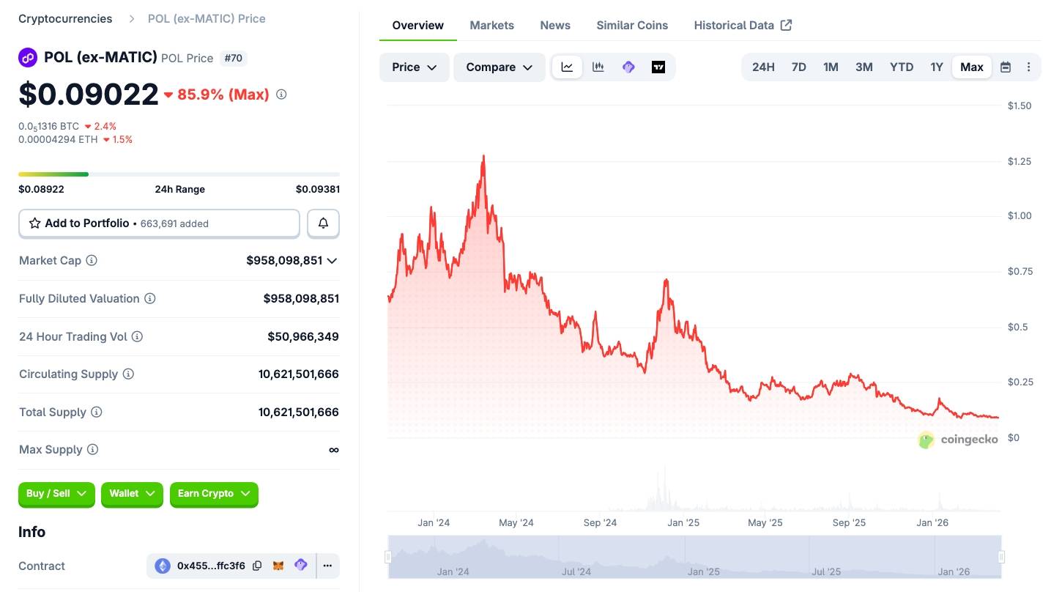Switch chart to candlestick view
This screenshot has height=592, width=1051.
[598, 67]
